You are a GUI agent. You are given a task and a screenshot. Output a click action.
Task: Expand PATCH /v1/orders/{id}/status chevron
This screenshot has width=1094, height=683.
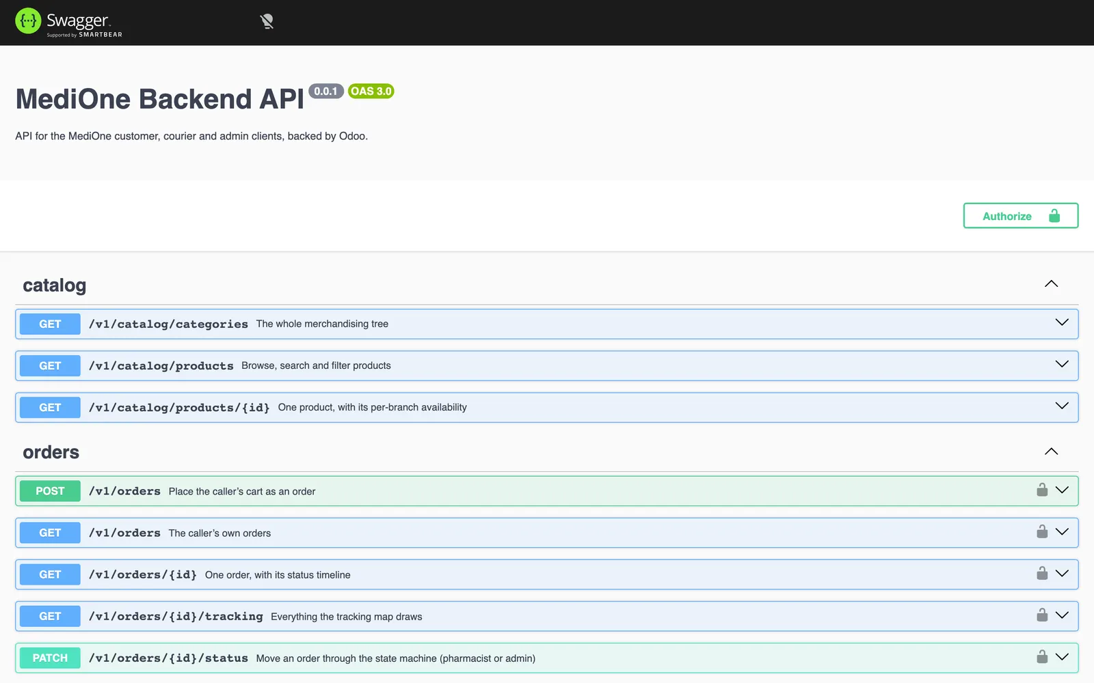coord(1061,656)
